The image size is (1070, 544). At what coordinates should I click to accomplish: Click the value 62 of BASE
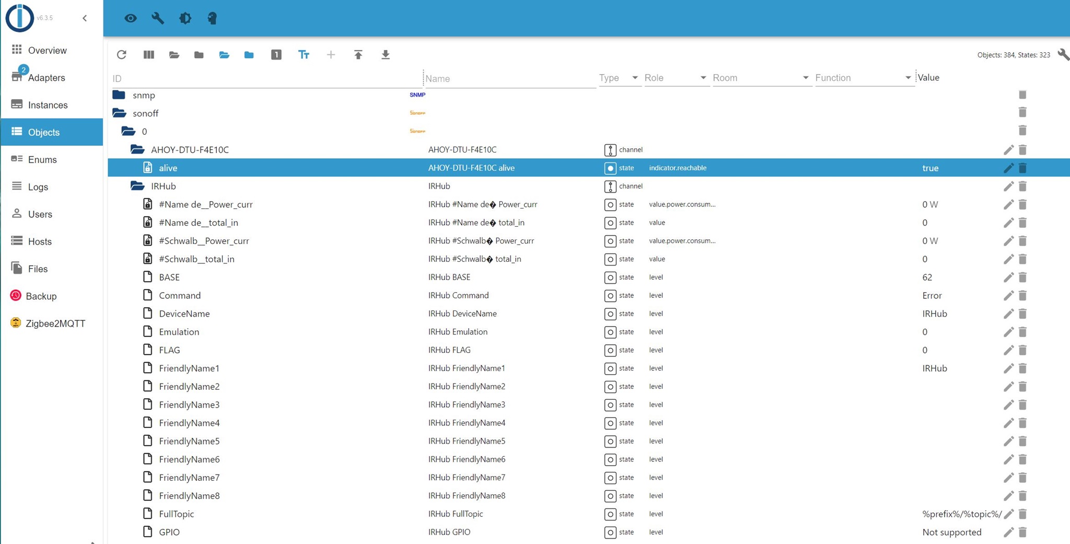(x=927, y=277)
